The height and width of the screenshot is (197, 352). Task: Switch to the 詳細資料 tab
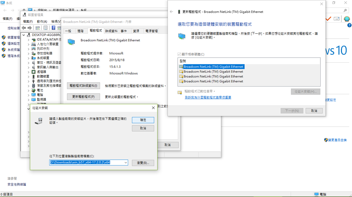[111, 31]
